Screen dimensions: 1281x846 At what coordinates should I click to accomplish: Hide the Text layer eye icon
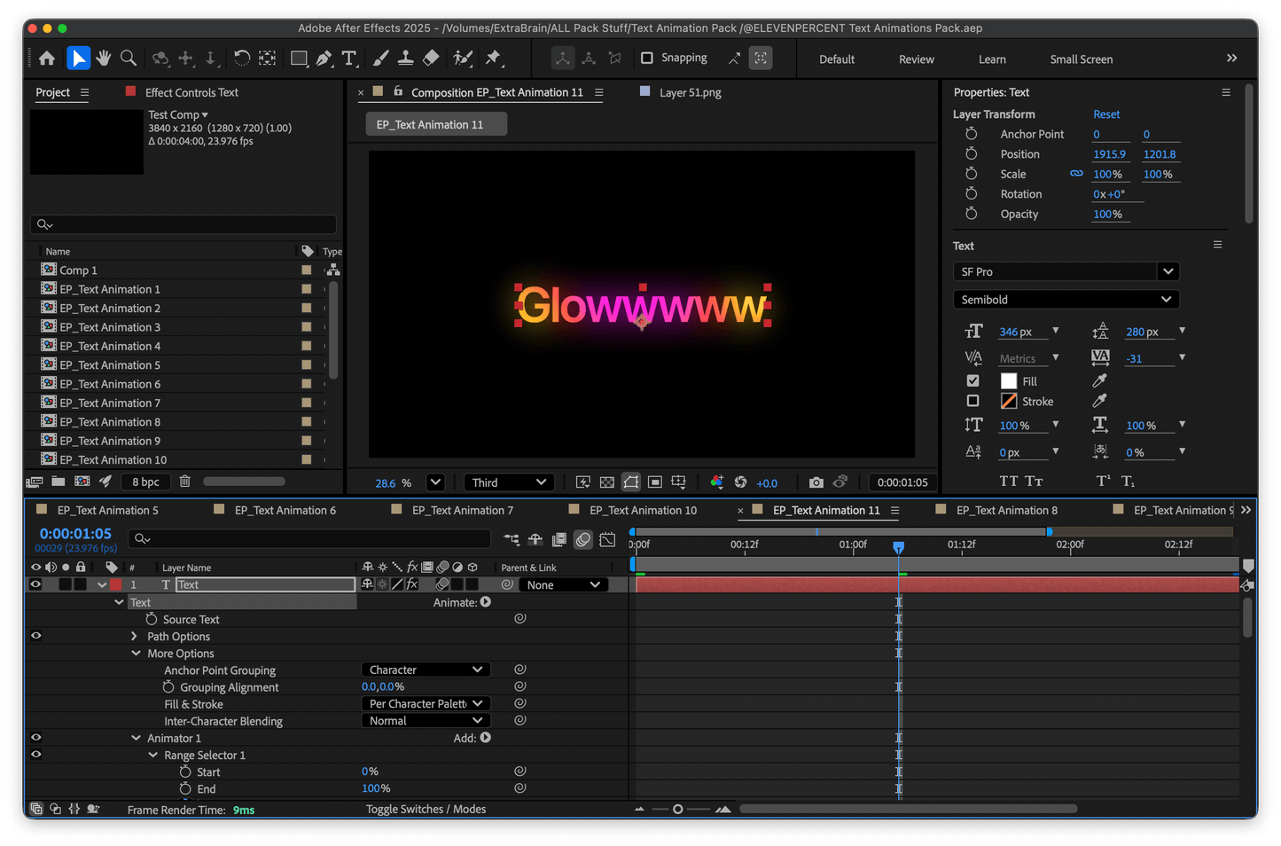click(35, 584)
